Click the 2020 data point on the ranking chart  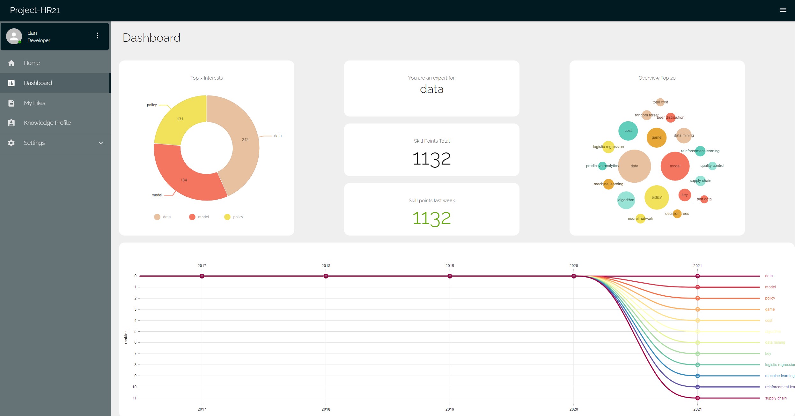[x=574, y=276]
